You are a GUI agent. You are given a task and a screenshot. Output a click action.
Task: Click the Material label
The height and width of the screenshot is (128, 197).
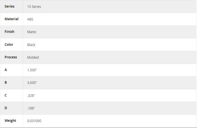[x=12, y=19]
